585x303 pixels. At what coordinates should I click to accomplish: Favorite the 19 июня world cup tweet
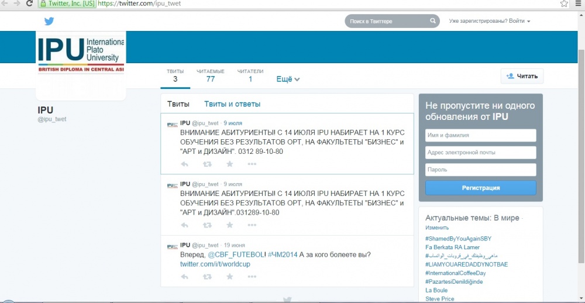point(230,277)
